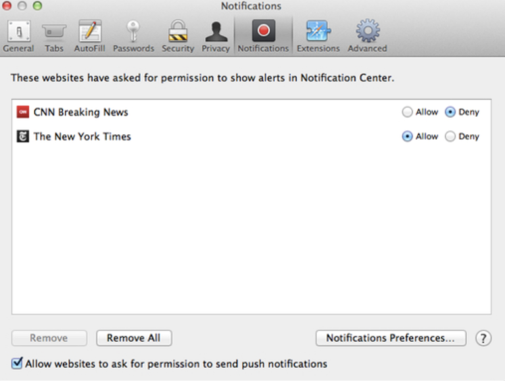Click the CNN Breaking News site icon
The image size is (505, 381).
[x=23, y=112]
